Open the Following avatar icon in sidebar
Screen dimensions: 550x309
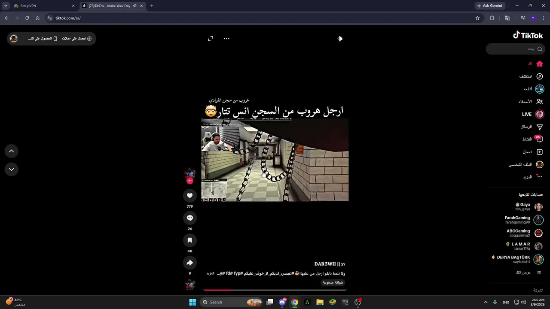[x=540, y=89]
